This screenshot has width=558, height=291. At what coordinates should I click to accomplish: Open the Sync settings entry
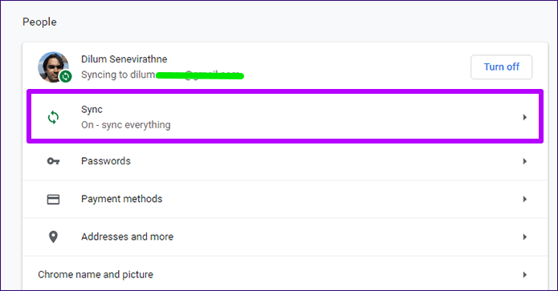[x=285, y=117]
